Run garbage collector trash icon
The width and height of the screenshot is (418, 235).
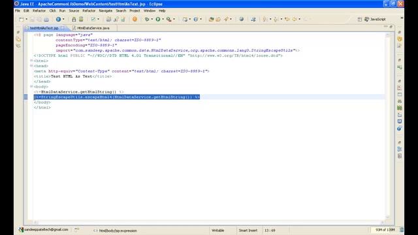point(402,230)
